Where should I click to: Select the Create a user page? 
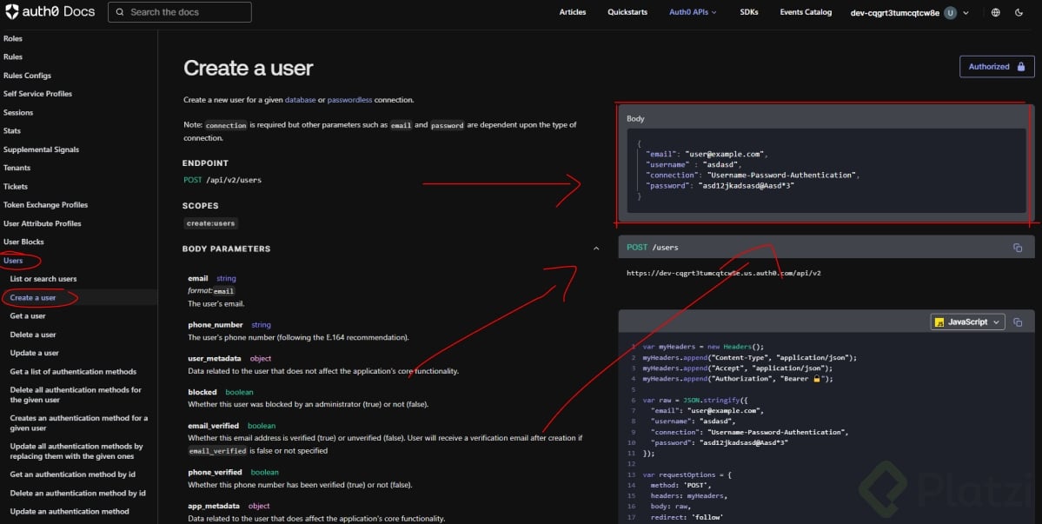pos(32,297)
